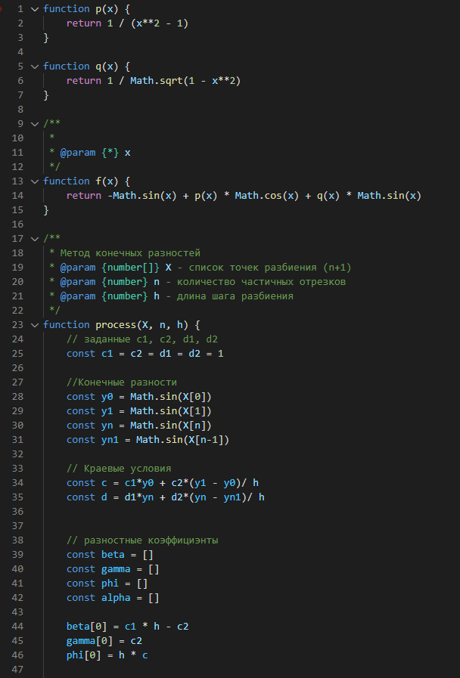
Task: Click 'const y0 = Math.sin(X[0])' line
Action: 139,397
